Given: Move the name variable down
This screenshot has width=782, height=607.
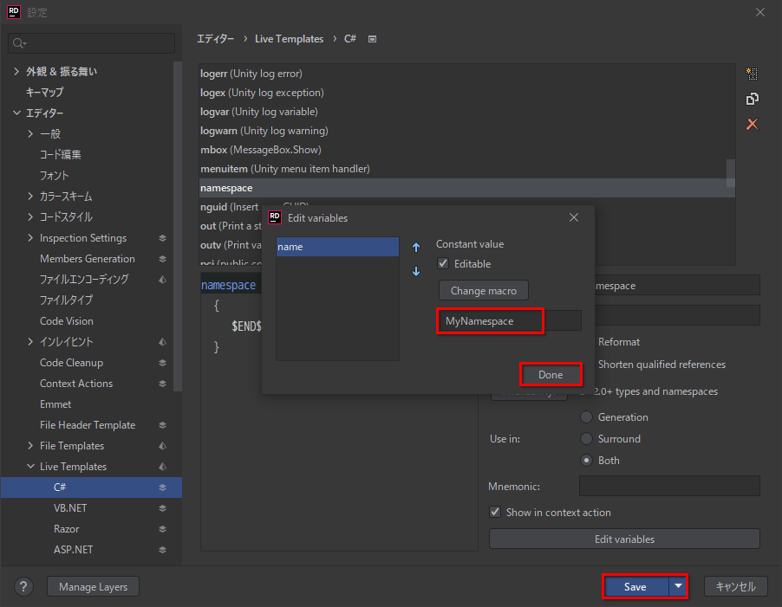Looking at the screenshot, I should 416,271.
